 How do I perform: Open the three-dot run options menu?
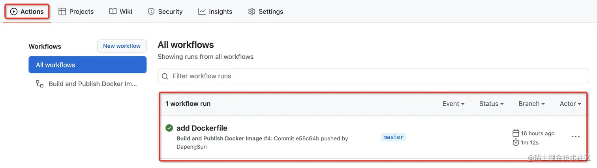click(576, 136)
